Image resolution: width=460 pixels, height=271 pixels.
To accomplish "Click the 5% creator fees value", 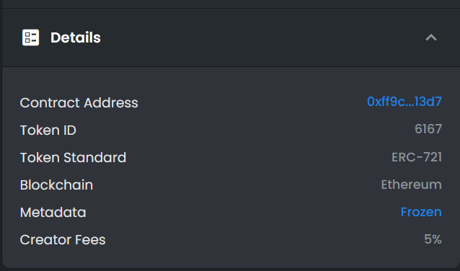I will coord(433,239).
